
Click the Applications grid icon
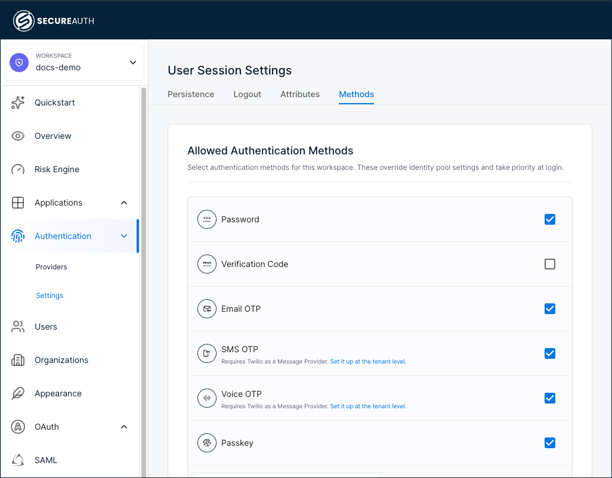pyautogui.click(x=18, y=203)
